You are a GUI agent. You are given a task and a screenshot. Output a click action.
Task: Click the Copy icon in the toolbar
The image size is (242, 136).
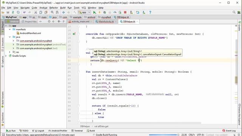pyautogui.click(x=41, y=12)
